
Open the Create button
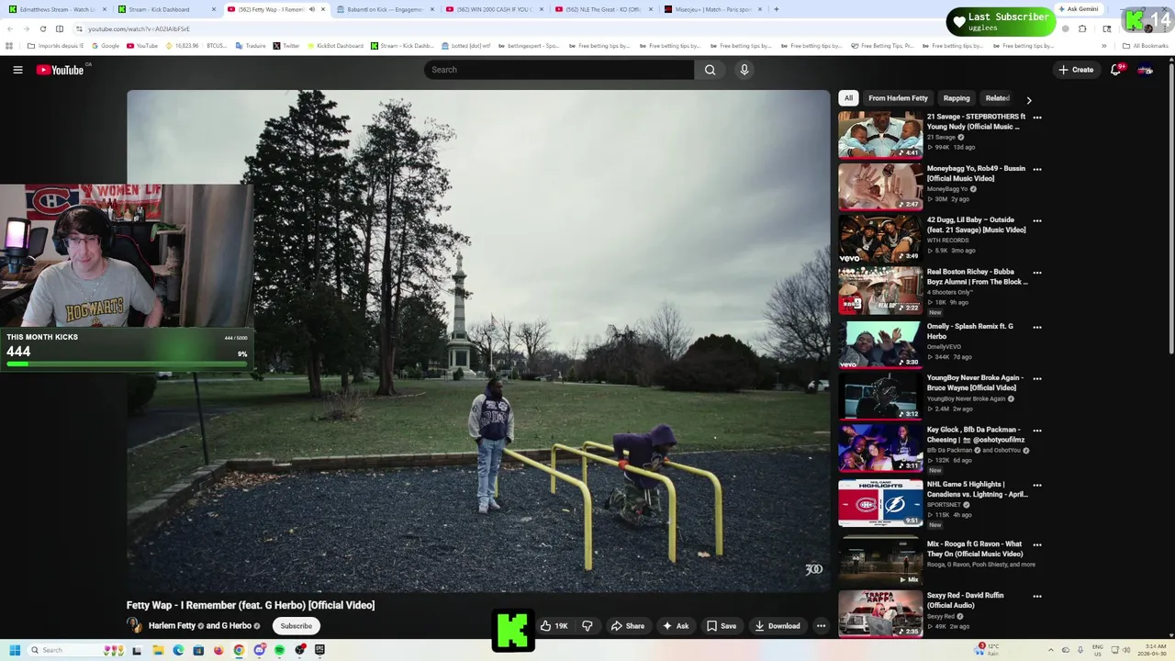tap(1076, 70)
